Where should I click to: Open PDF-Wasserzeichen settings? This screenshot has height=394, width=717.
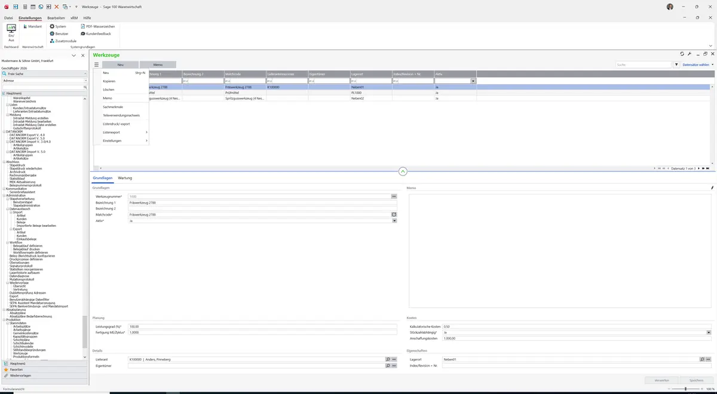point(97,27)
